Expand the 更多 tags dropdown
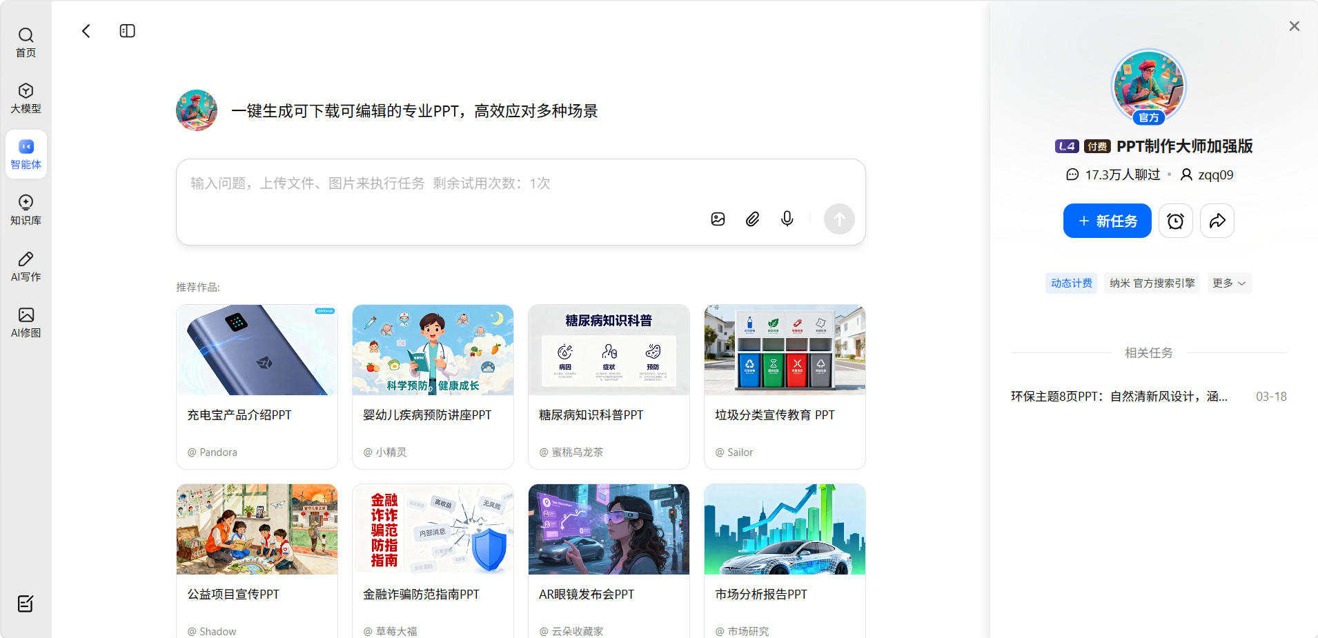Image resolution: width=1318 pixels, height=638 pixels. (x=1228, y=283)
